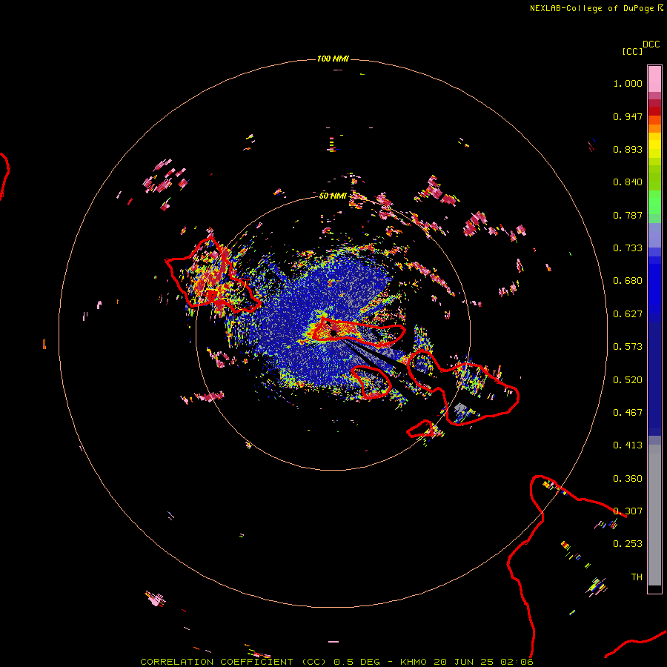Click the 0.413 scale value

click(628, 445)
